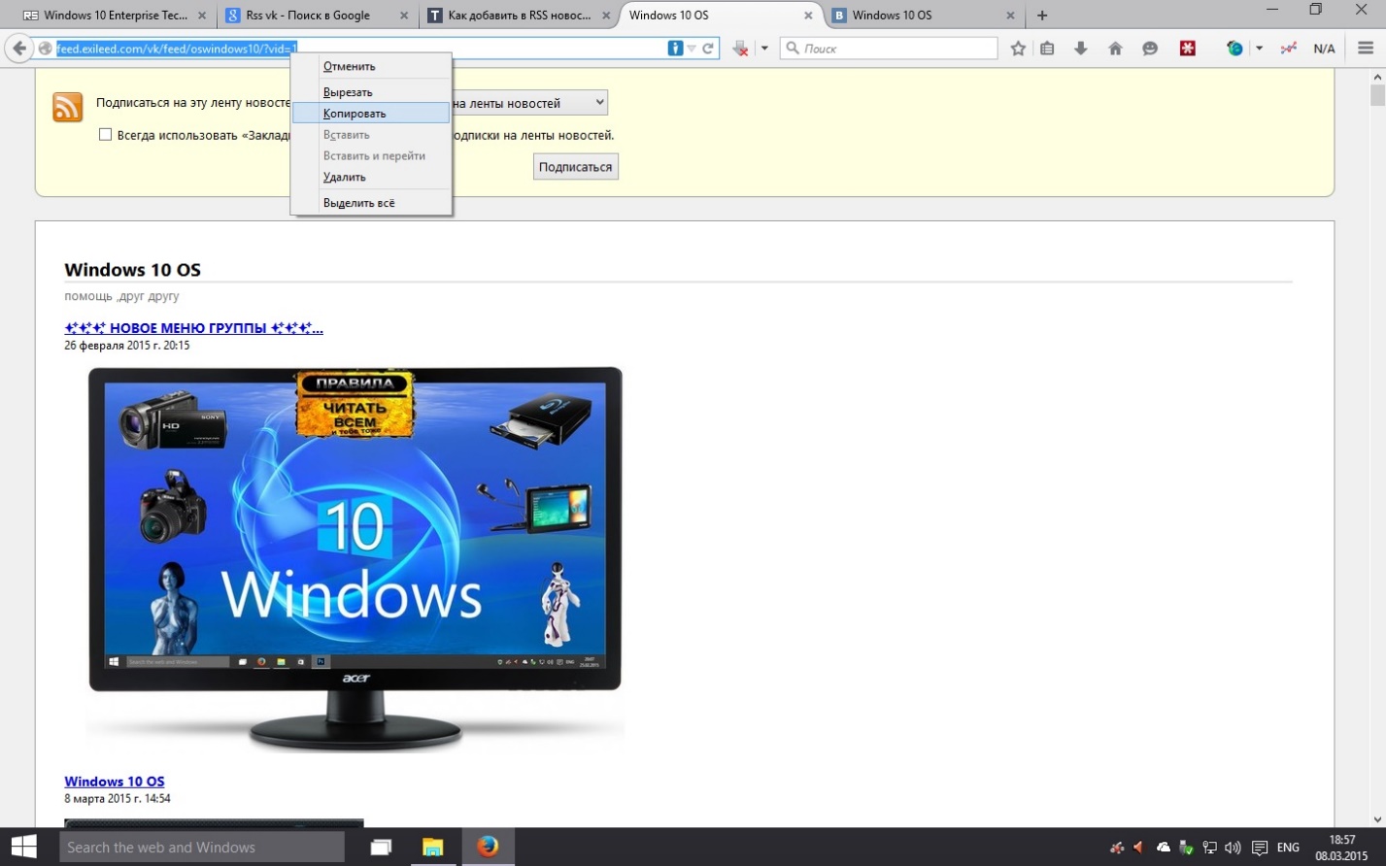1386x866 pixels.
Task: Click the globe addon icon
Action: [x=1234, y=49]
